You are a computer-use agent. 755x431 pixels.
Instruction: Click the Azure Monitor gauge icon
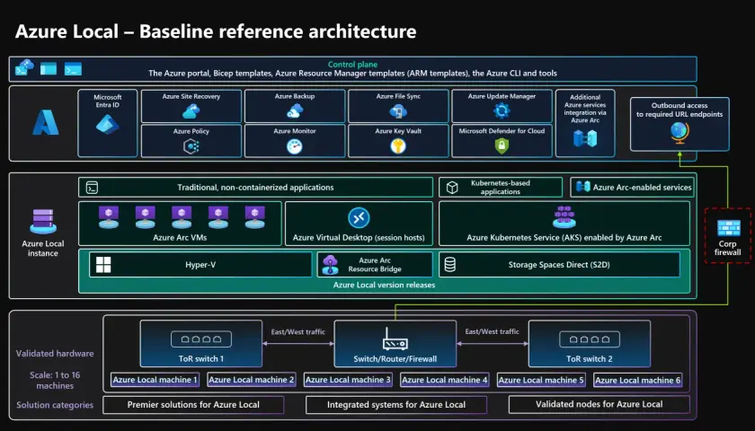(x=295, y=146)
